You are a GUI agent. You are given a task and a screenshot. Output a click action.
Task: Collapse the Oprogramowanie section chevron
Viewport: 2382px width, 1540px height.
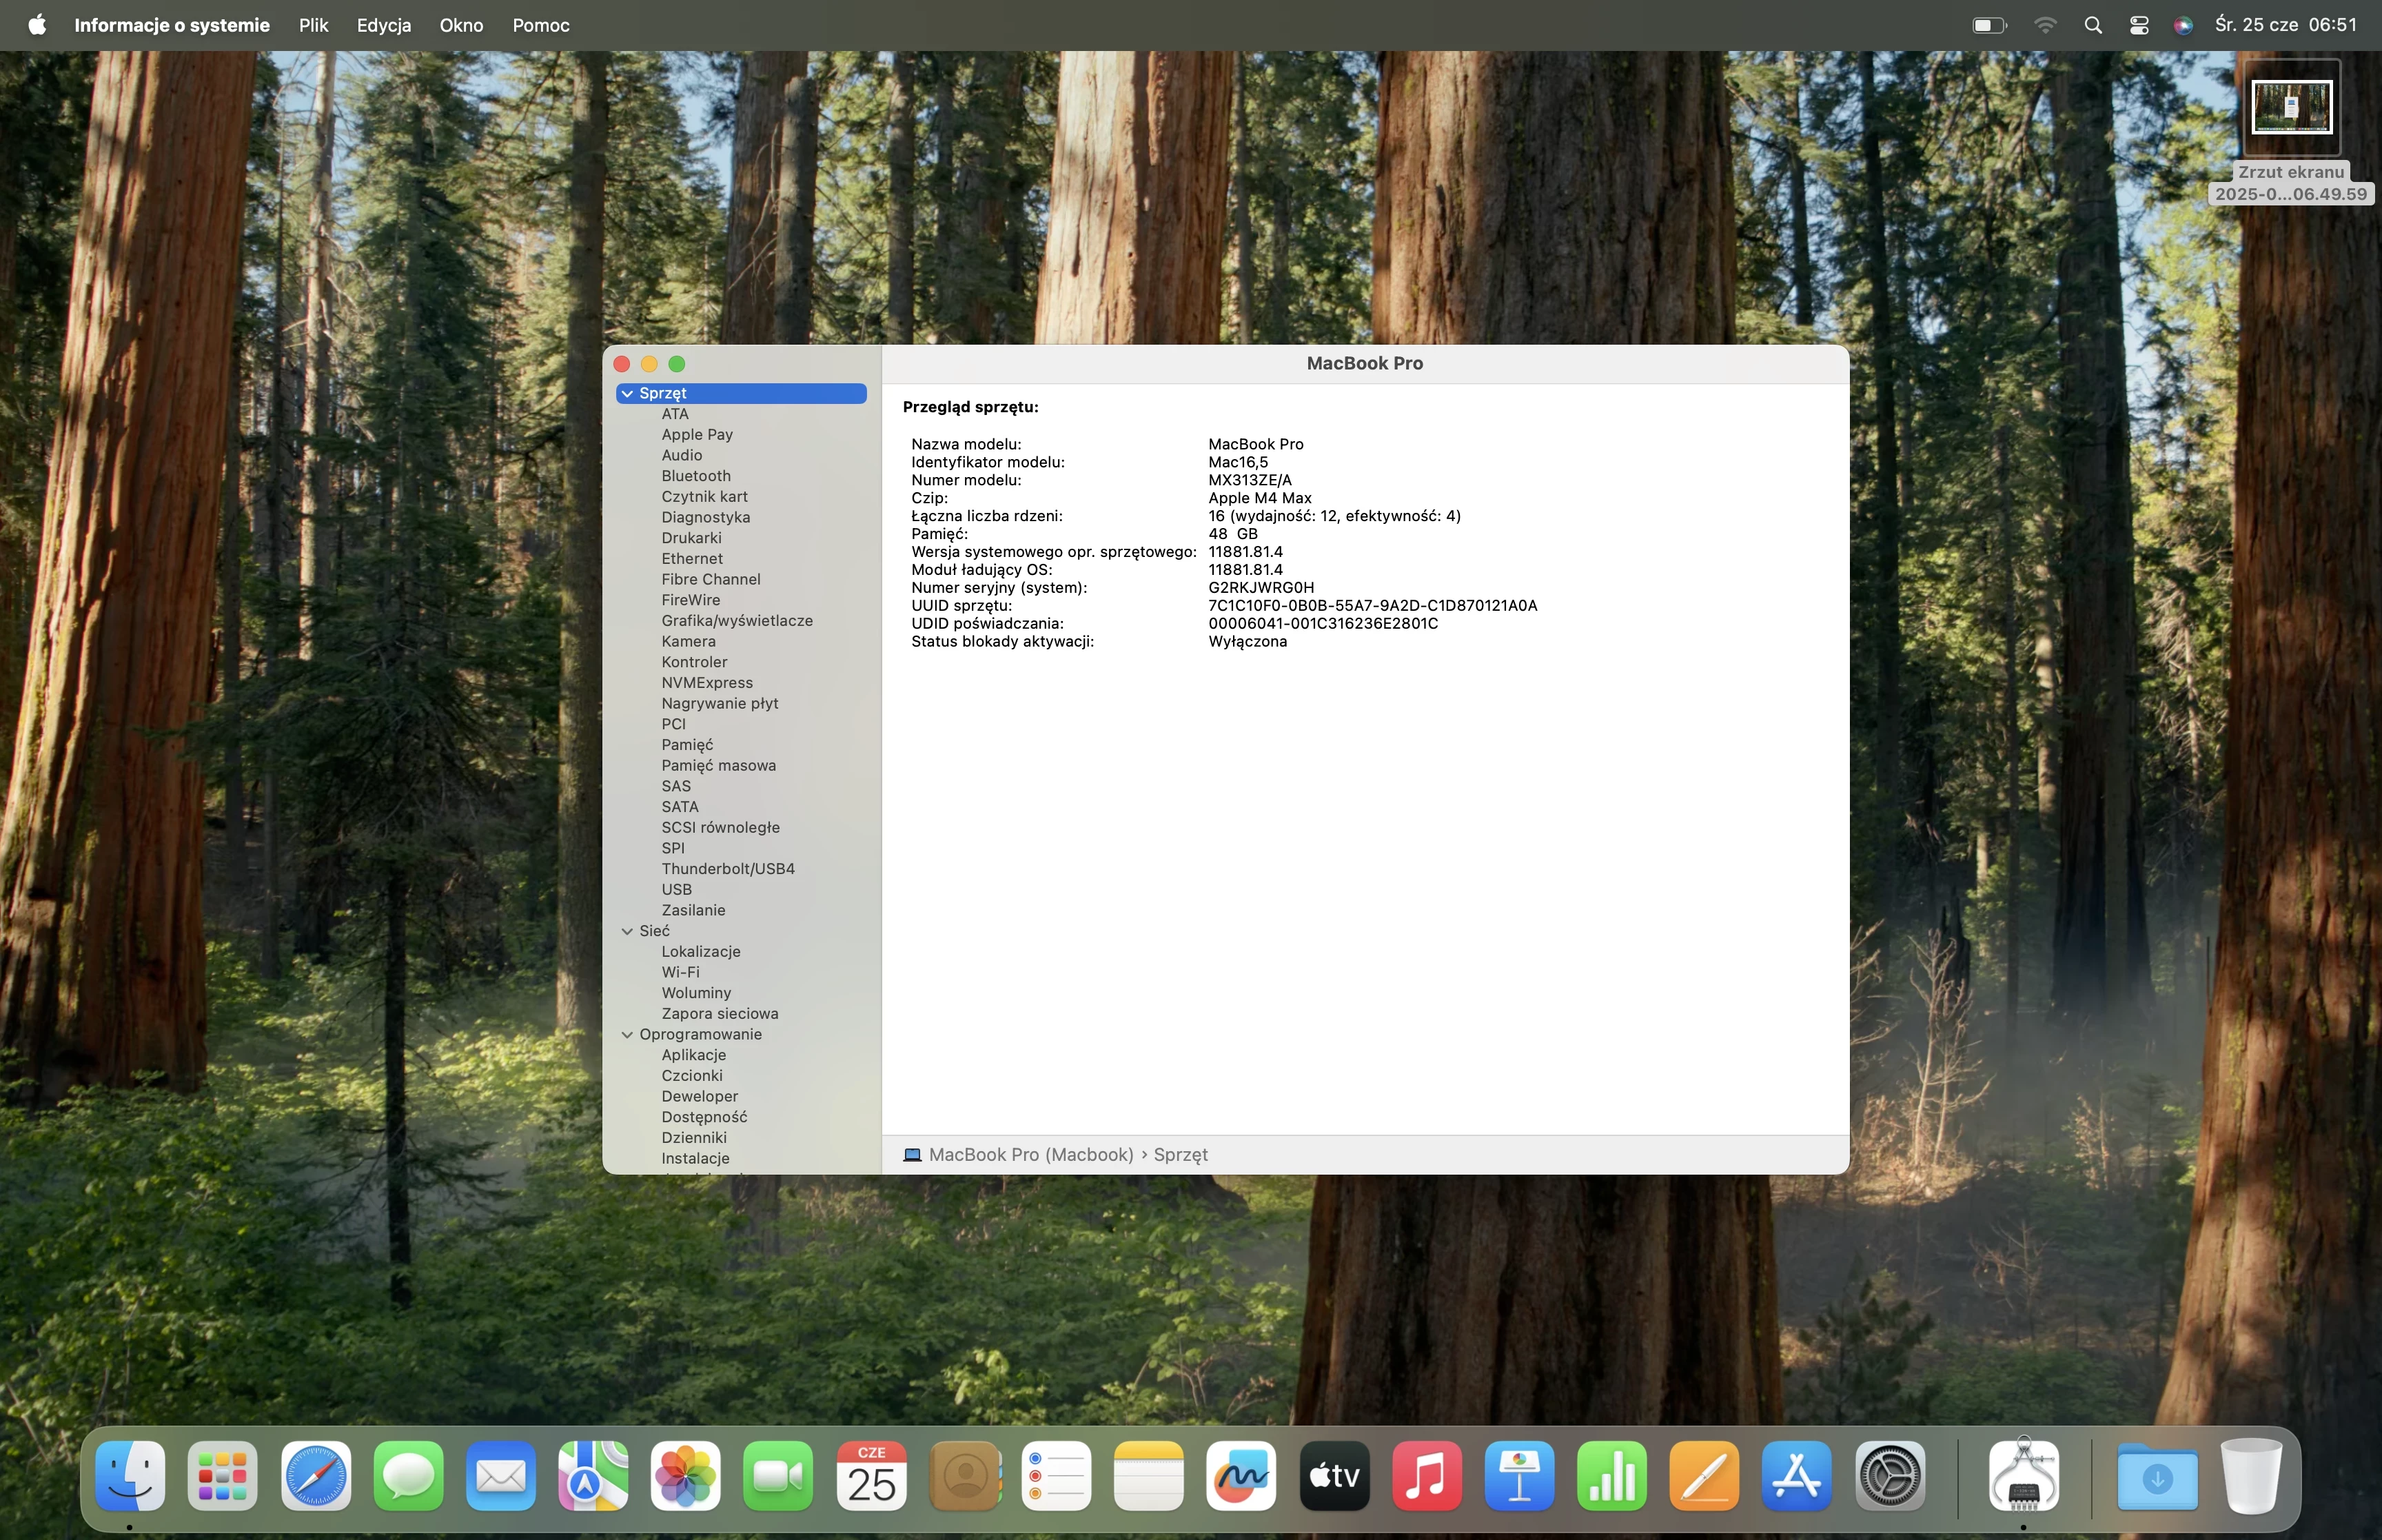coord(628,1034)
